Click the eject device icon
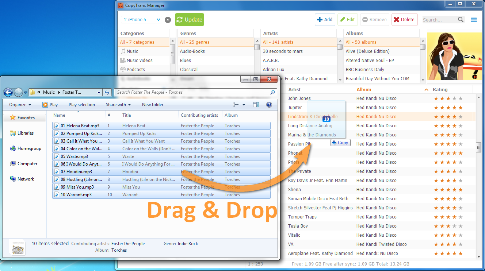Screen dimensions: 485x271 (x=168, y=20)
